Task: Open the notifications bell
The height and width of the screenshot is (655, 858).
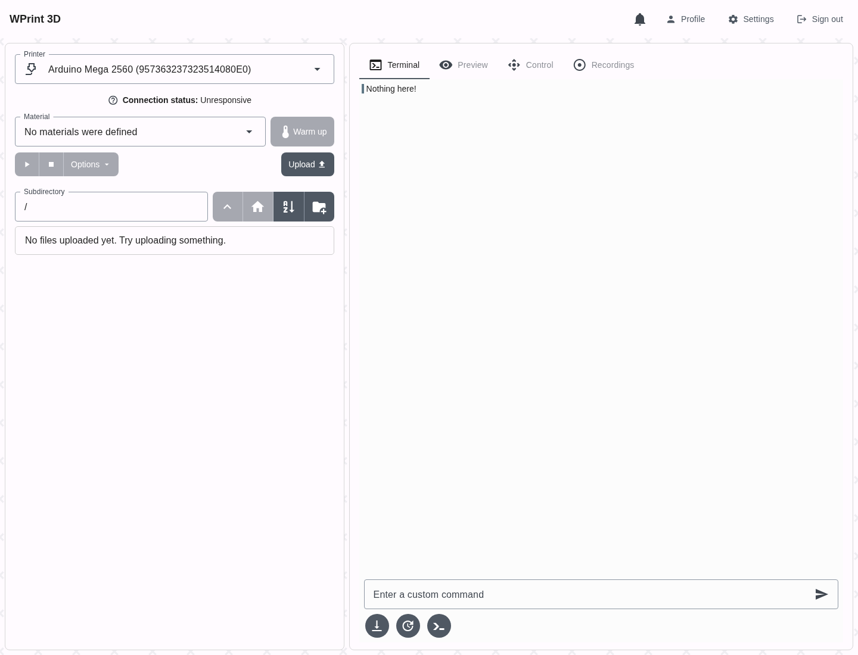Action: (640, 19)
